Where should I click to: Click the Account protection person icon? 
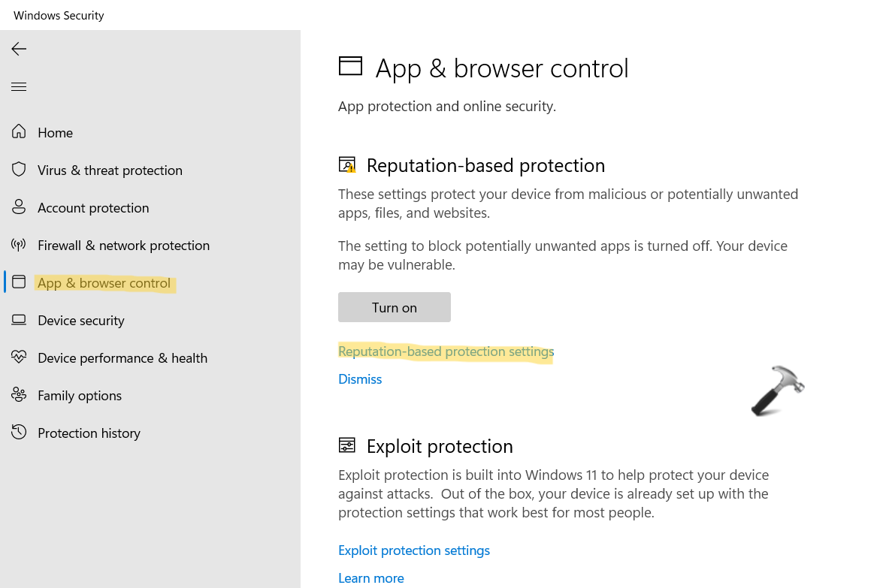(19, 207)
